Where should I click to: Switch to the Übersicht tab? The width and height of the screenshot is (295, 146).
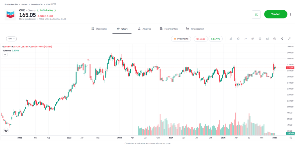(x=99, y=29)
